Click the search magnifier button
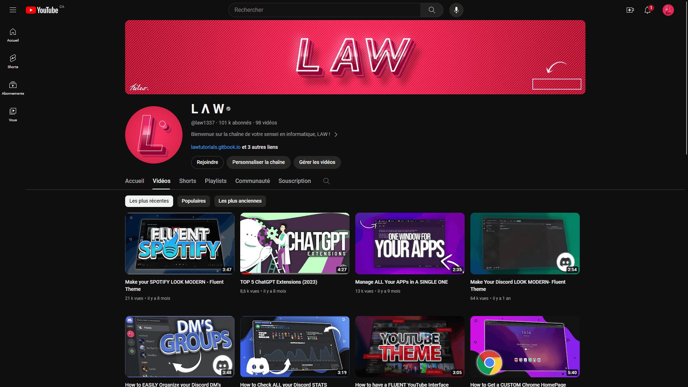The image size is (688, 387). tap(432, 10)
